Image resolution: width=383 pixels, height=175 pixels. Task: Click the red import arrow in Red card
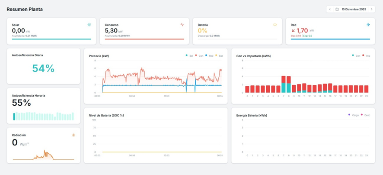pos(294,31)
